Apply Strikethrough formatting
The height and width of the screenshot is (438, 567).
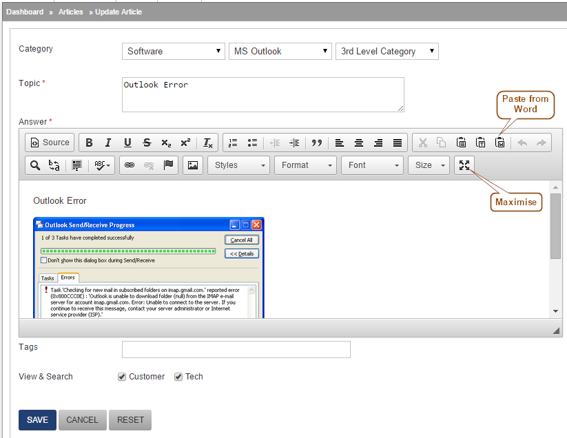(147, 143)
